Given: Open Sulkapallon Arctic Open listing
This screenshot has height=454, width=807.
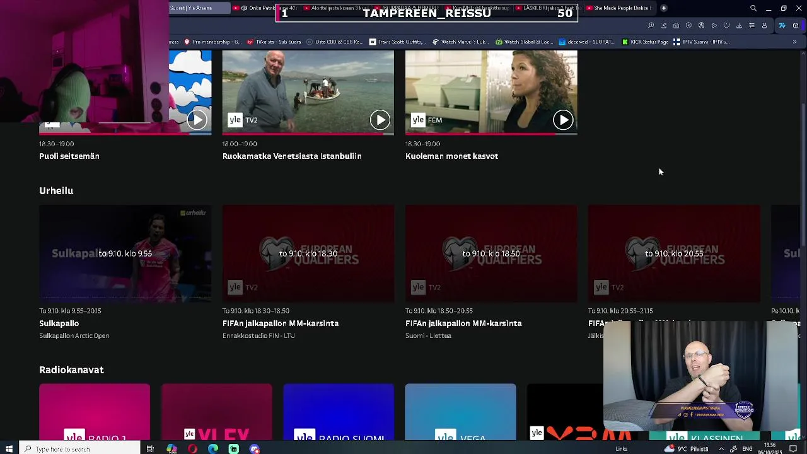Looking at the screenshot, I should click(74, 335).
